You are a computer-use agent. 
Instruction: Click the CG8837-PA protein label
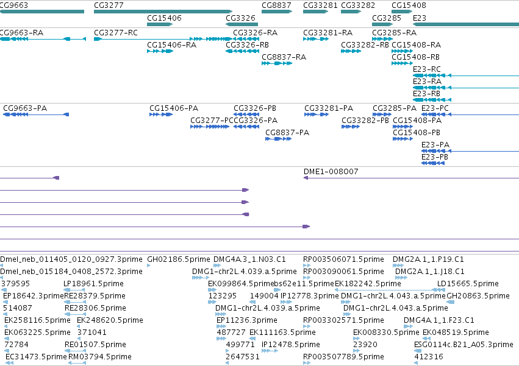[287, 133]
